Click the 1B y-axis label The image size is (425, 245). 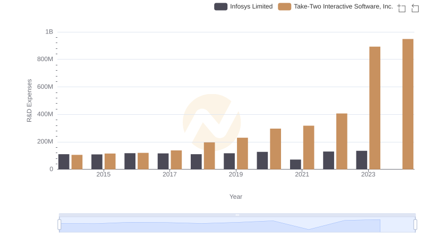[49, 32]
